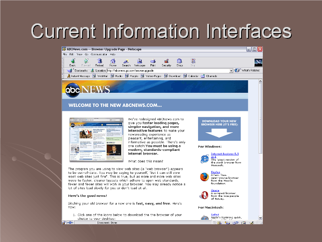Viewport: 322px width, 242px height.
Task: Click the scrollbar up arrow
Action: pos(260,81)
